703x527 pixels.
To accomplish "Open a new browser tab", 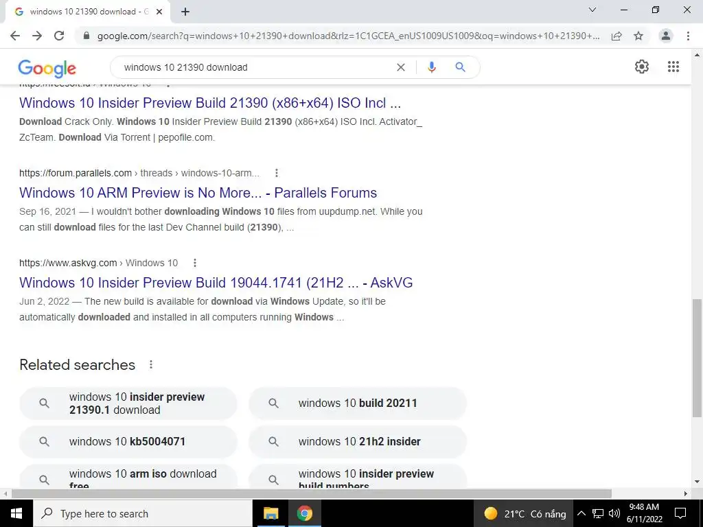I will (185, 12).
